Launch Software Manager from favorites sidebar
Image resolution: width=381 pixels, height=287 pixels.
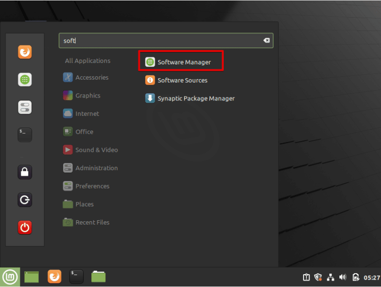click(x=25, y=80)
